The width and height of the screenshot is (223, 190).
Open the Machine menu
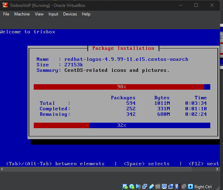pyautogui.click(x=22, y=14)
